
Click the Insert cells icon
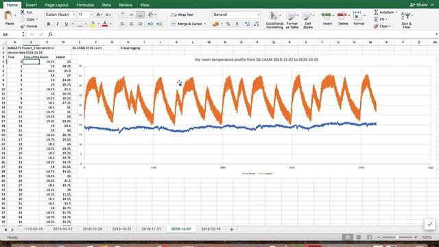pos(326,15)
